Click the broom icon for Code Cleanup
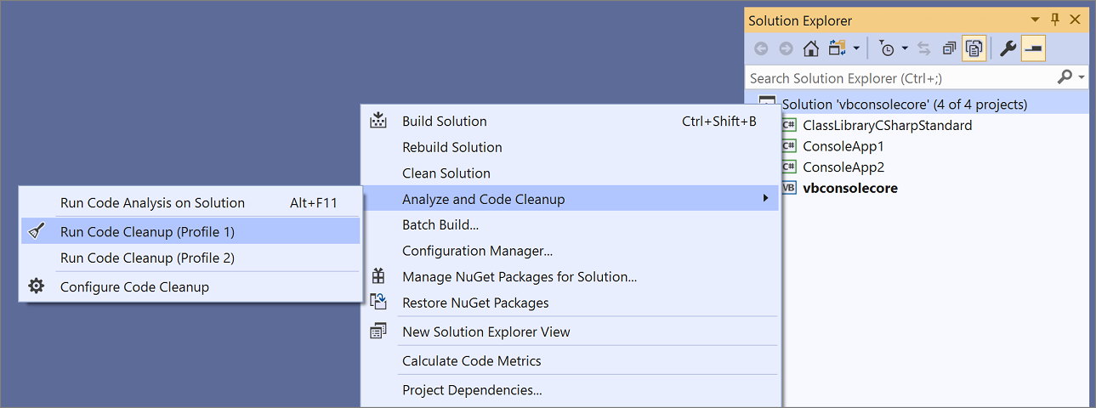Image resolution: width=1096 pixels, height=408 pixels. click(37, 231)
